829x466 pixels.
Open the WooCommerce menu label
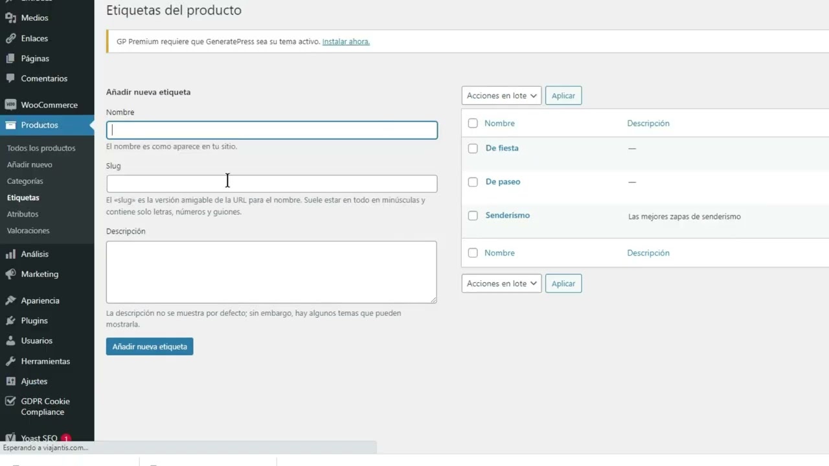click(49, 105)
